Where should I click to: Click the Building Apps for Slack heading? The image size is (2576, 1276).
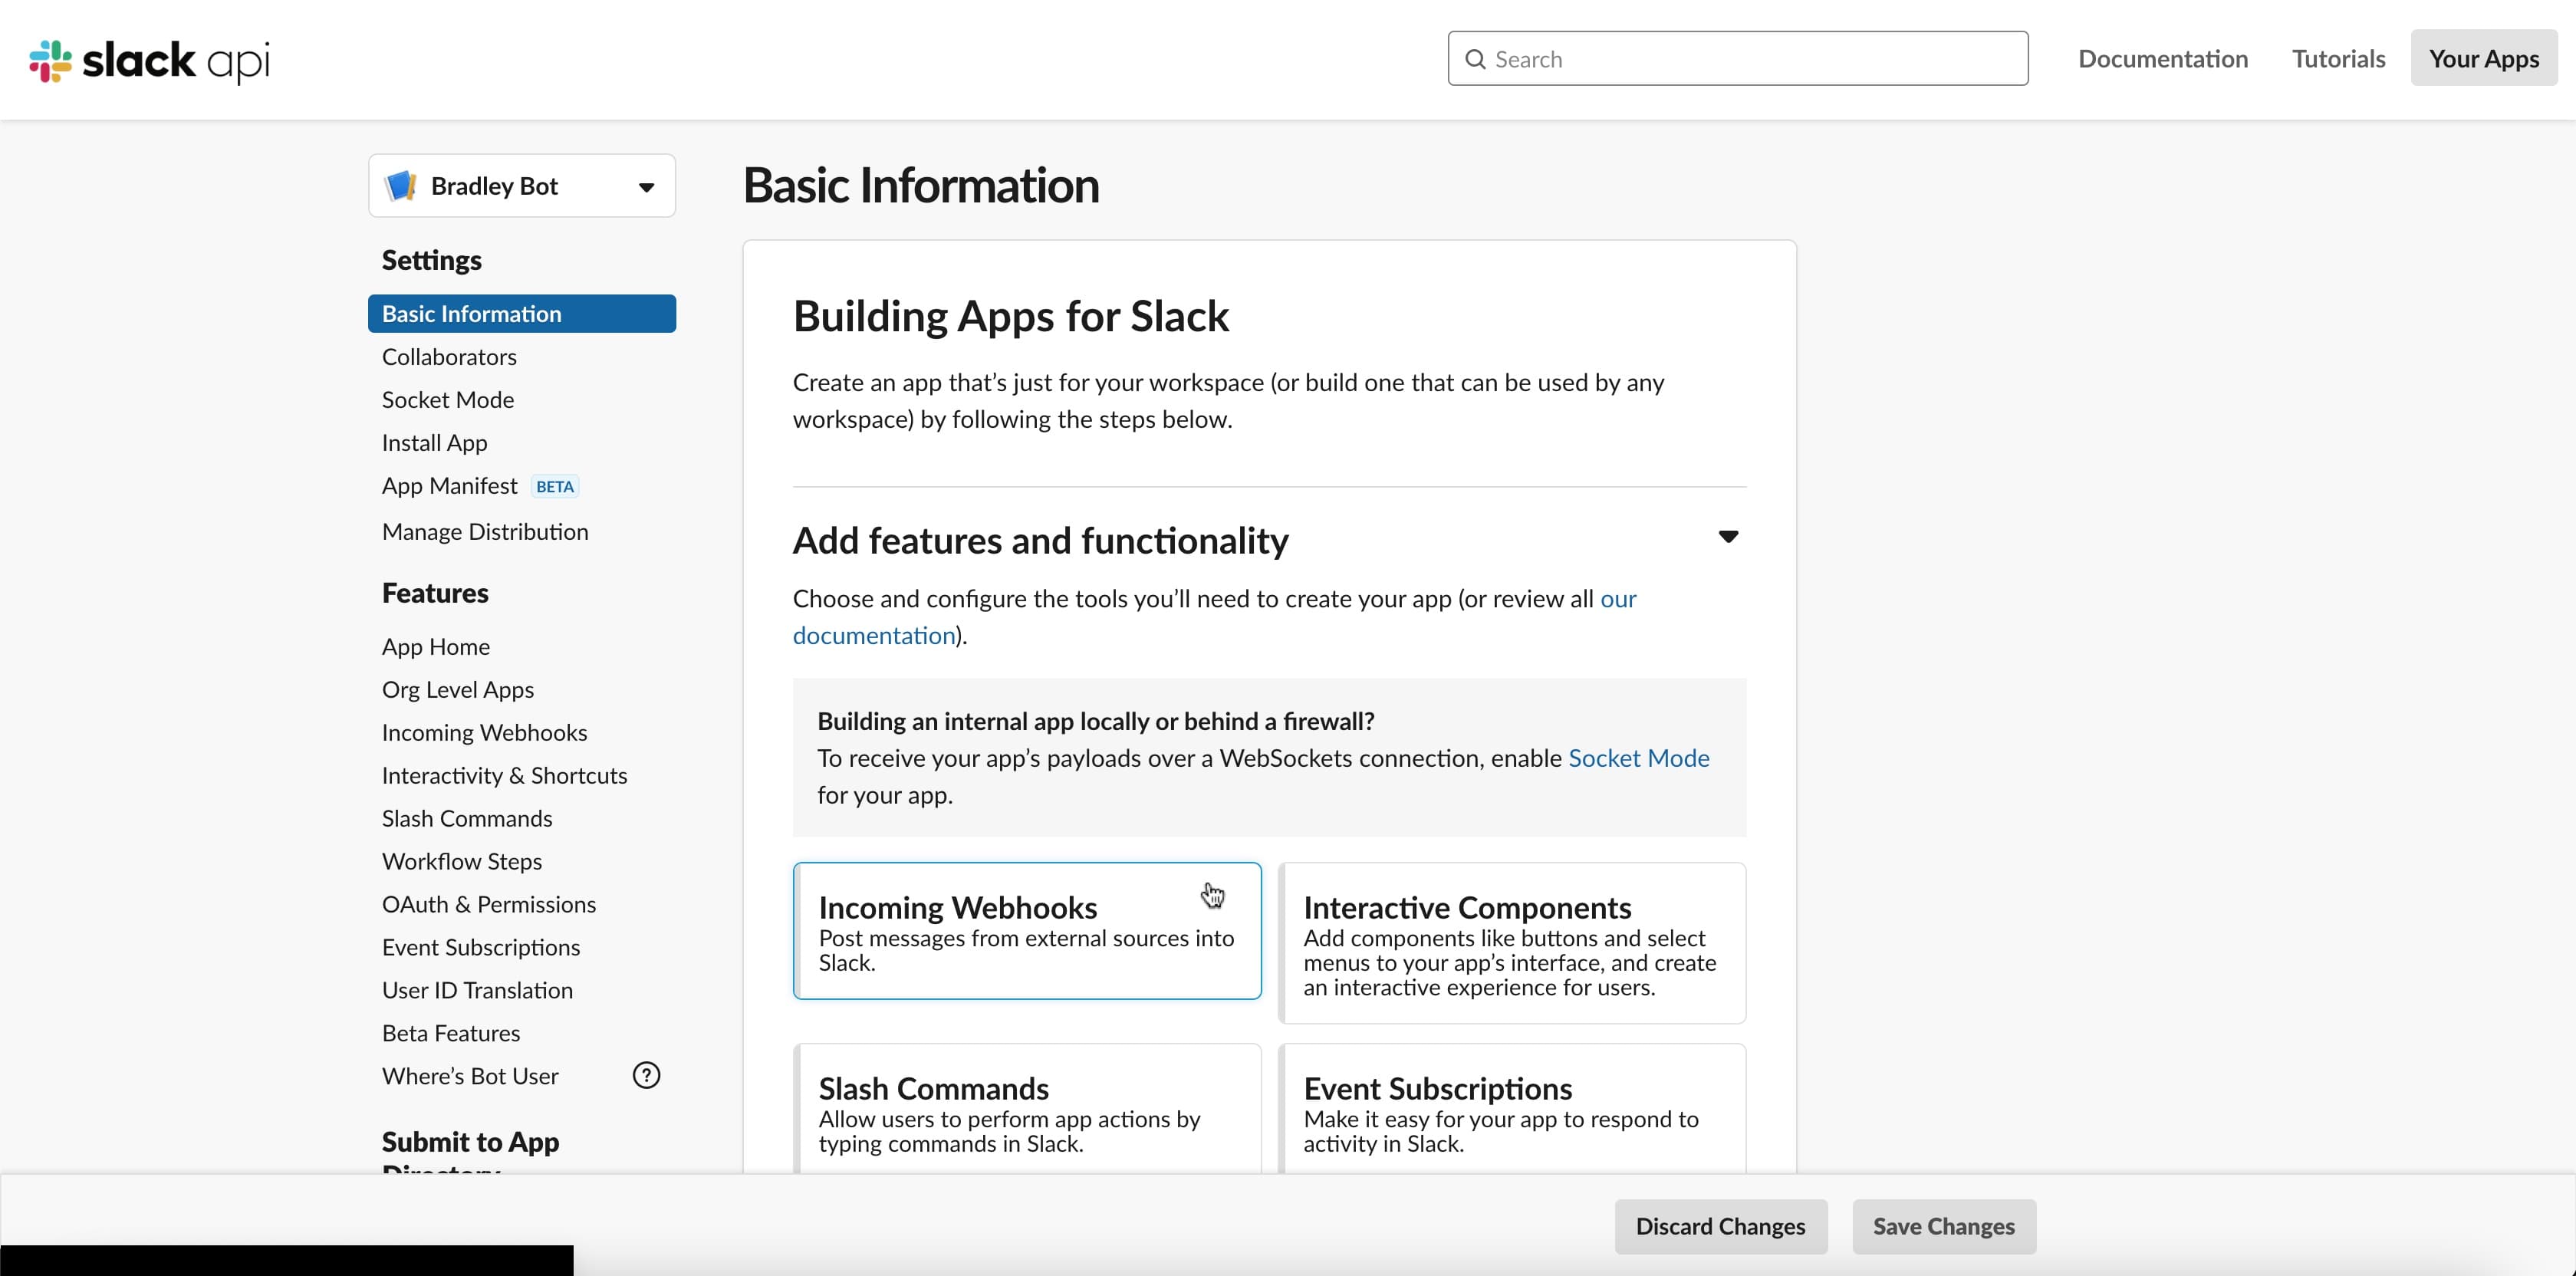pyautogui.click(x=1010, y=317)
